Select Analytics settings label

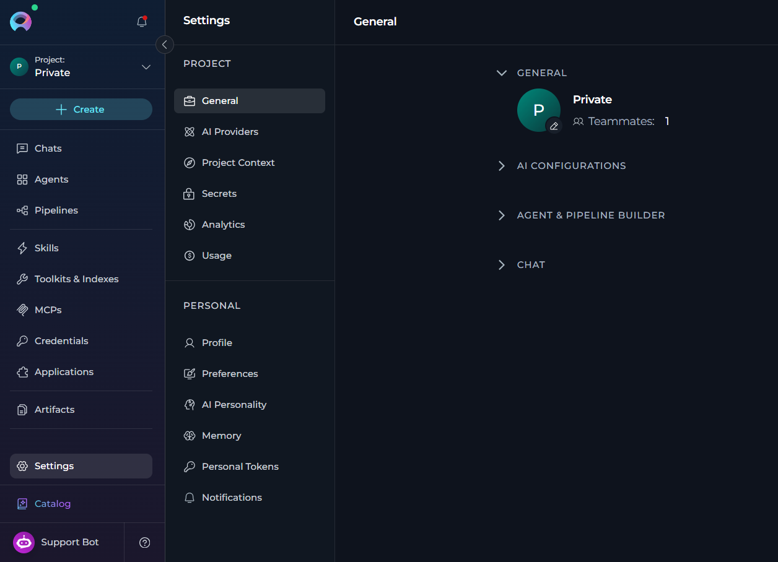click(x=223, y=225)
